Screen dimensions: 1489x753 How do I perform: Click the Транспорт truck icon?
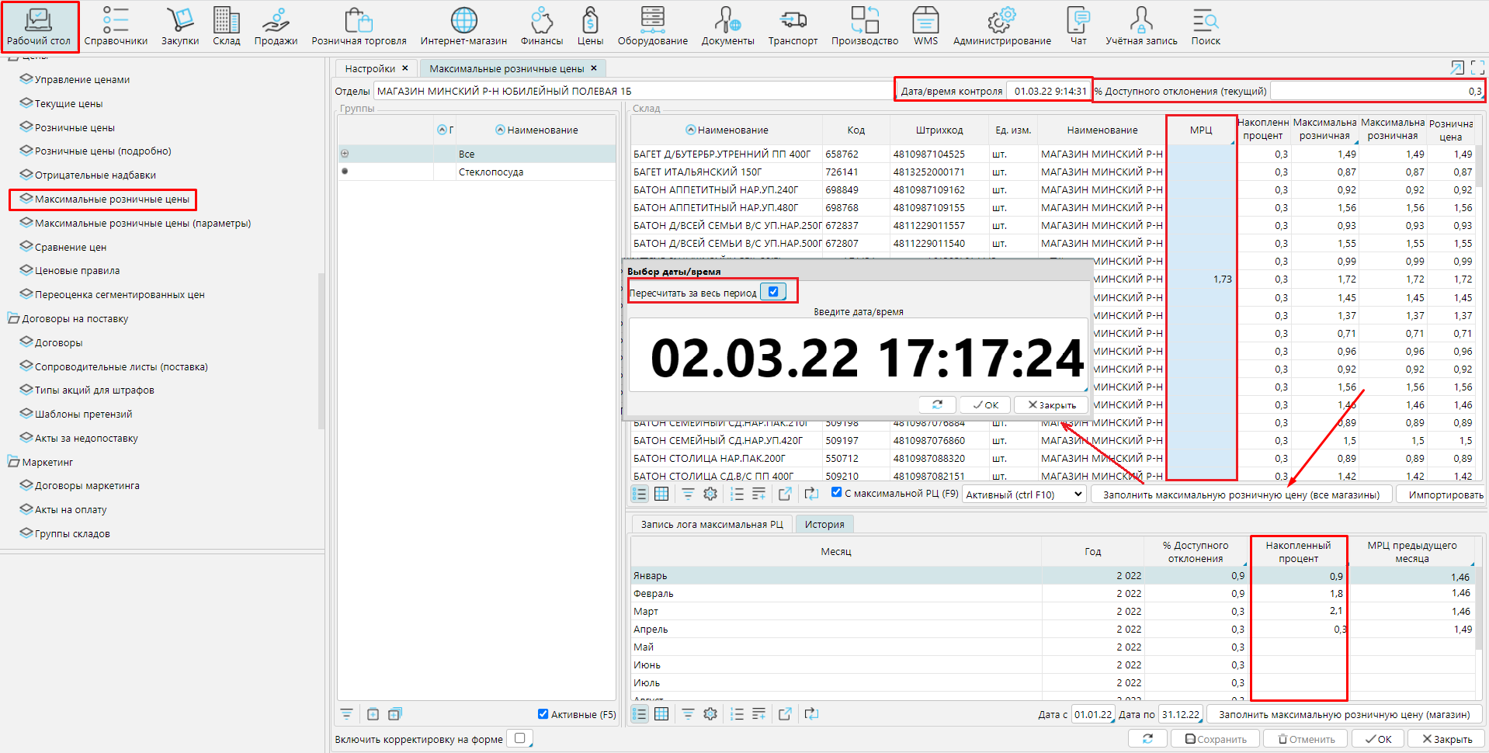(x=793, y=26)
